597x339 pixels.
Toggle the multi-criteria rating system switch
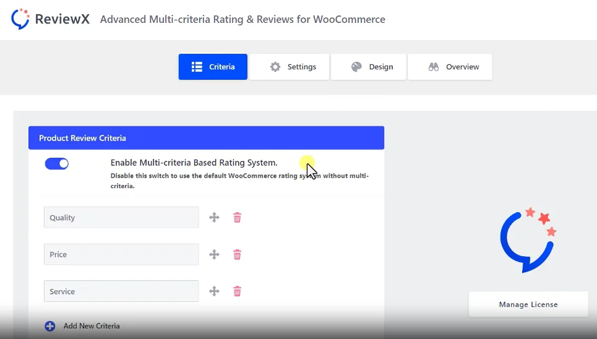[x=57, y=164]
